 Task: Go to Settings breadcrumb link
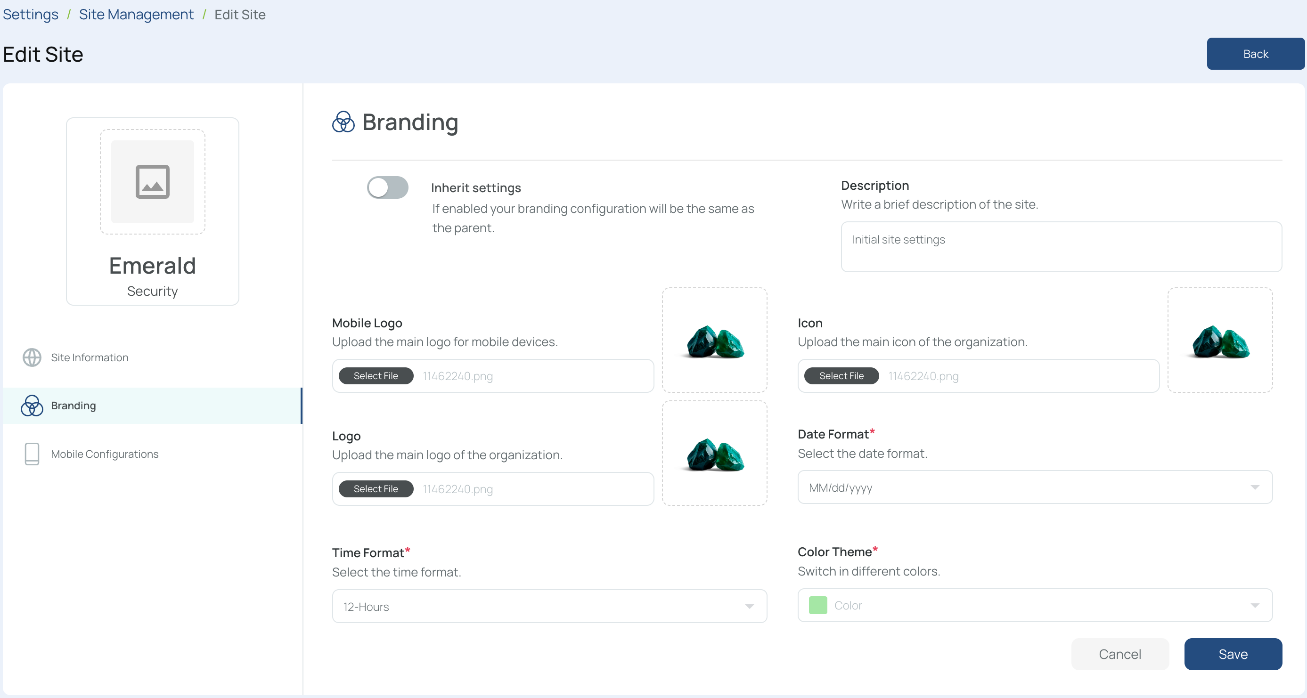(x=31, y=14)
